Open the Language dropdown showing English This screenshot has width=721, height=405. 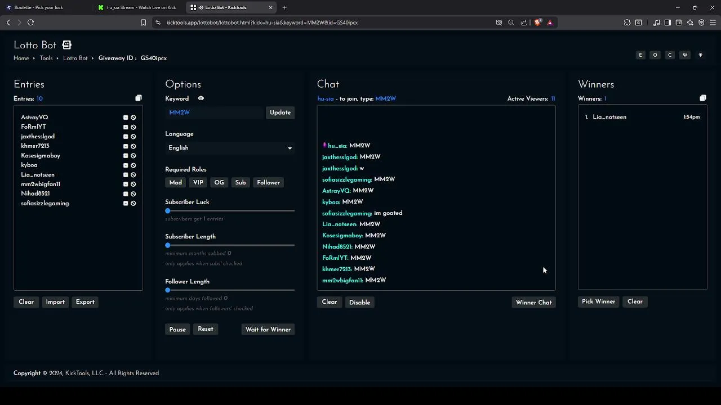(x=230, y=148)
